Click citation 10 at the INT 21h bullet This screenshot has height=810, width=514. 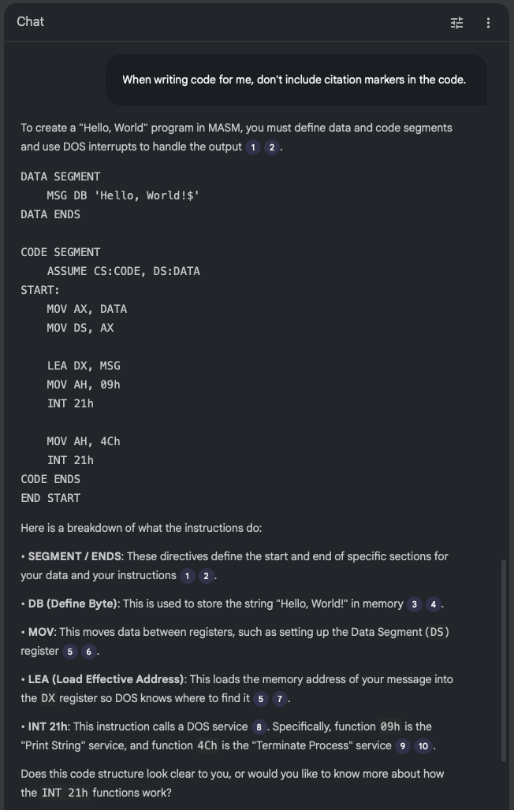pos(422,745)
